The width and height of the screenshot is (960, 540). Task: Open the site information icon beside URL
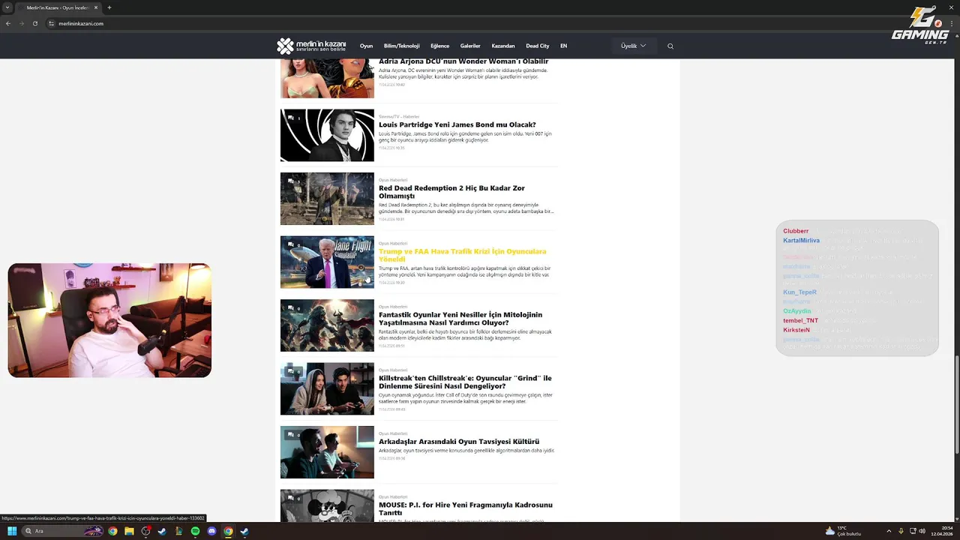click(52, 23)
